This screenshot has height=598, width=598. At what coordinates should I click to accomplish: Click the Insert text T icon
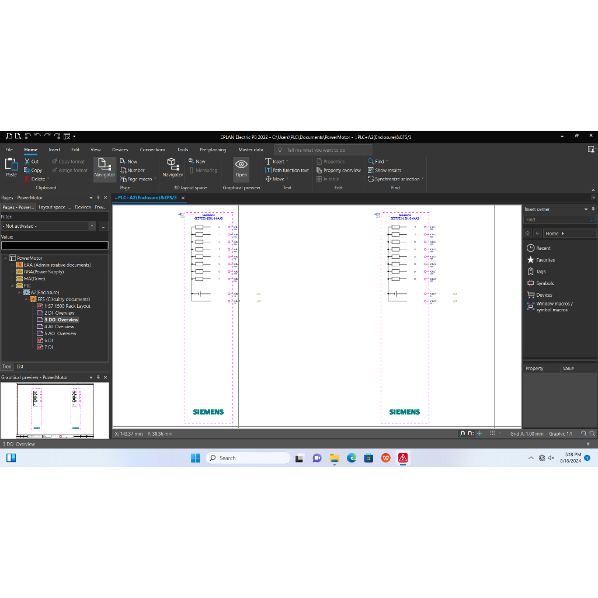[268, 161]
